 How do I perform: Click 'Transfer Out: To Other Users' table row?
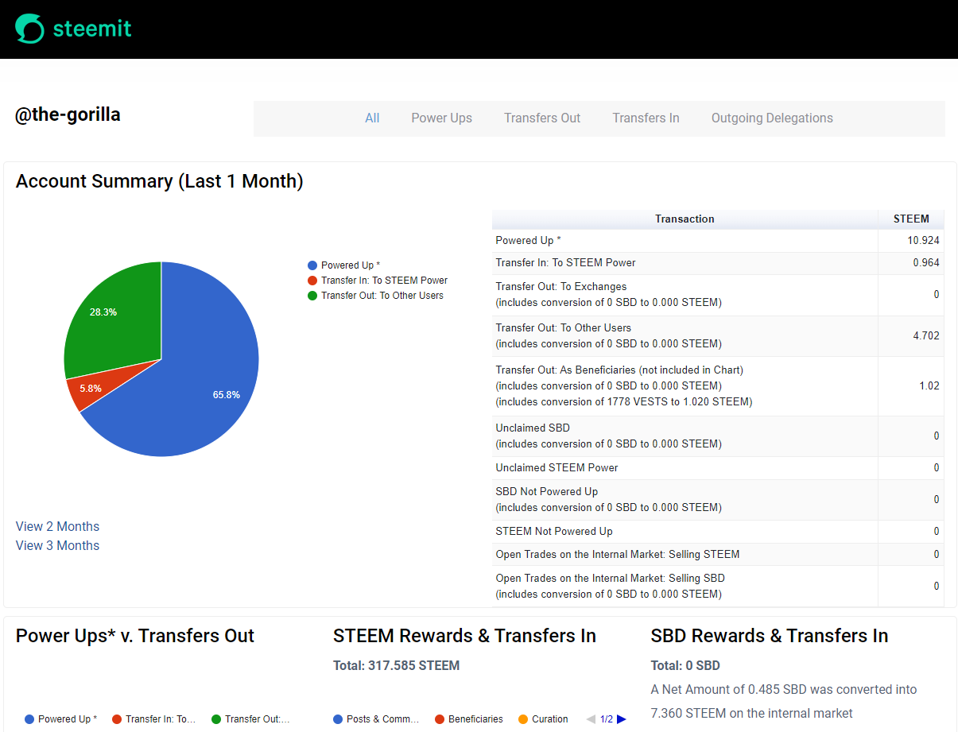(x=718, y=335)
